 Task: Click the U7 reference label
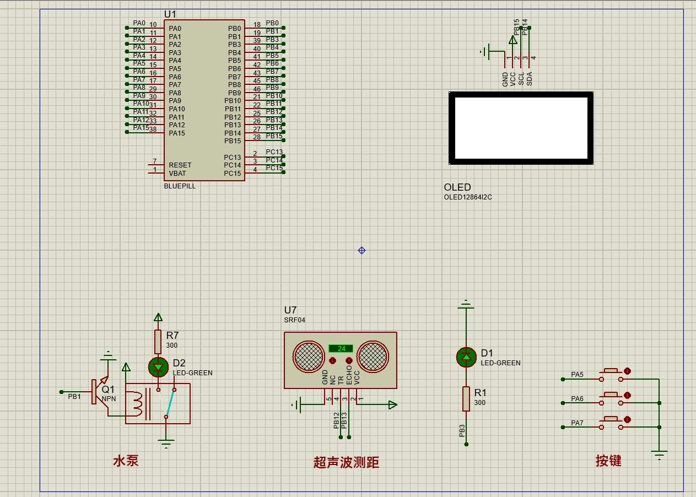[x=290, y=310]
